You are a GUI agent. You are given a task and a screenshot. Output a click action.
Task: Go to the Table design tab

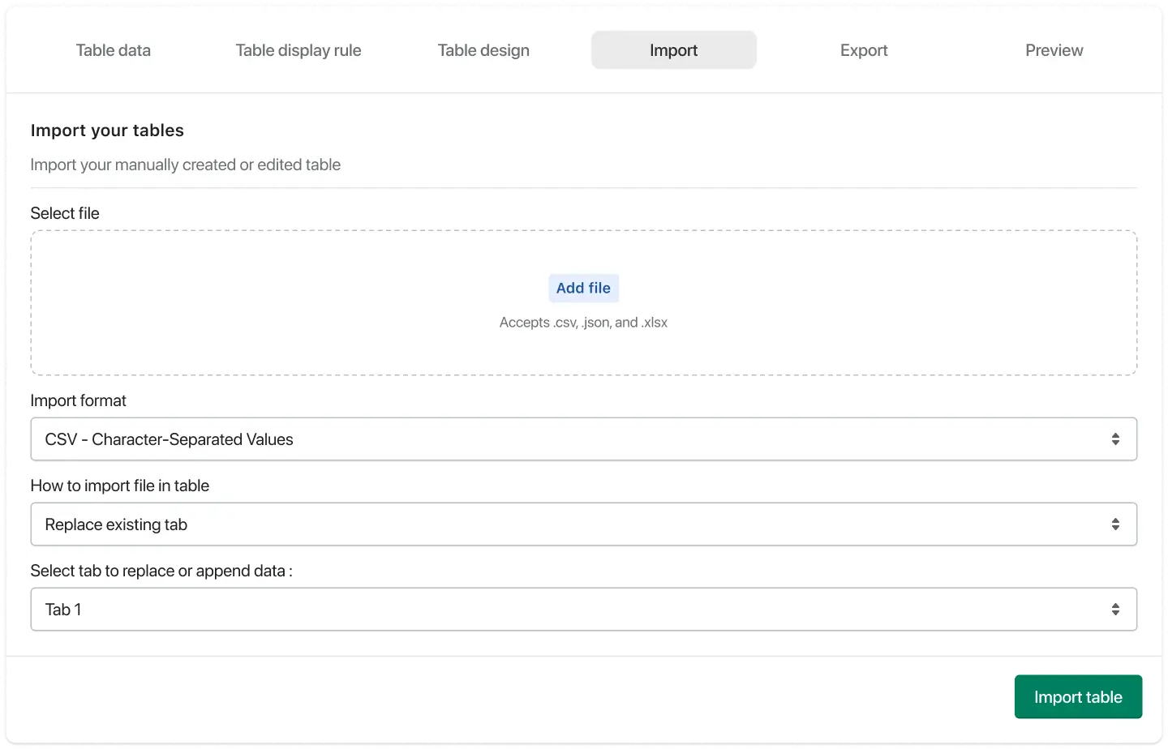tap(483, 50)
